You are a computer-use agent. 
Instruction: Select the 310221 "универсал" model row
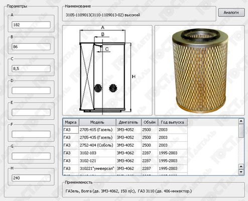pyautogui.click(x=125, y=168)
